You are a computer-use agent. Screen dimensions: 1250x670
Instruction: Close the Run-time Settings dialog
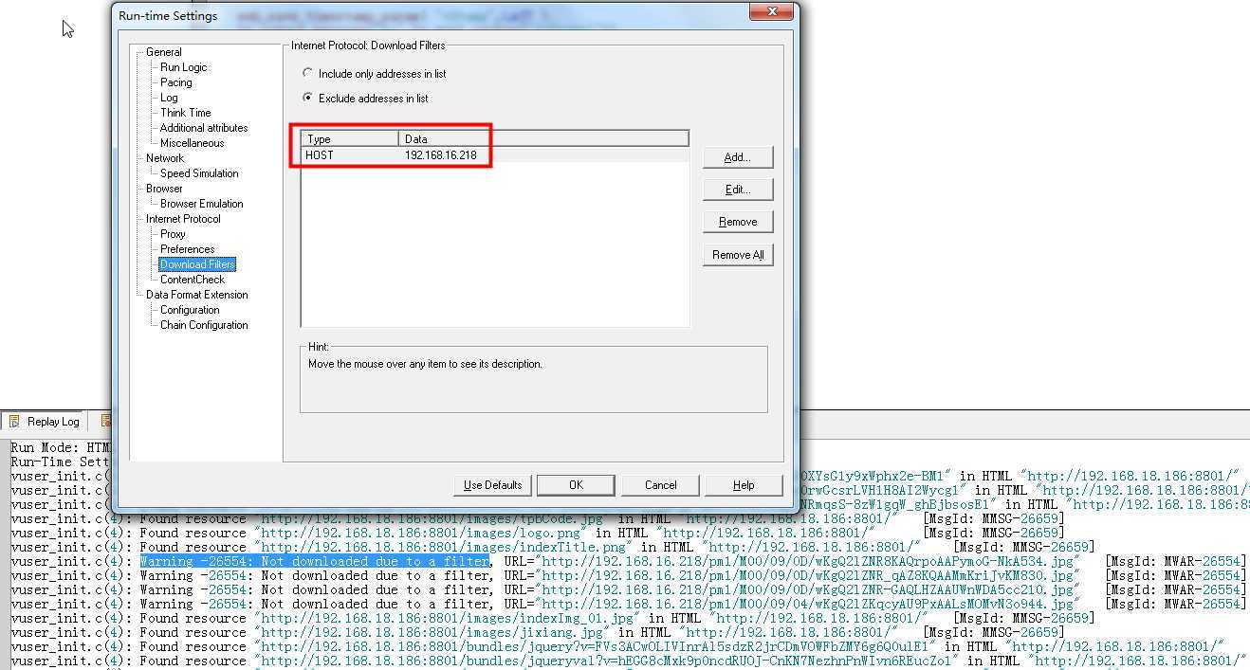coord(771,11)
